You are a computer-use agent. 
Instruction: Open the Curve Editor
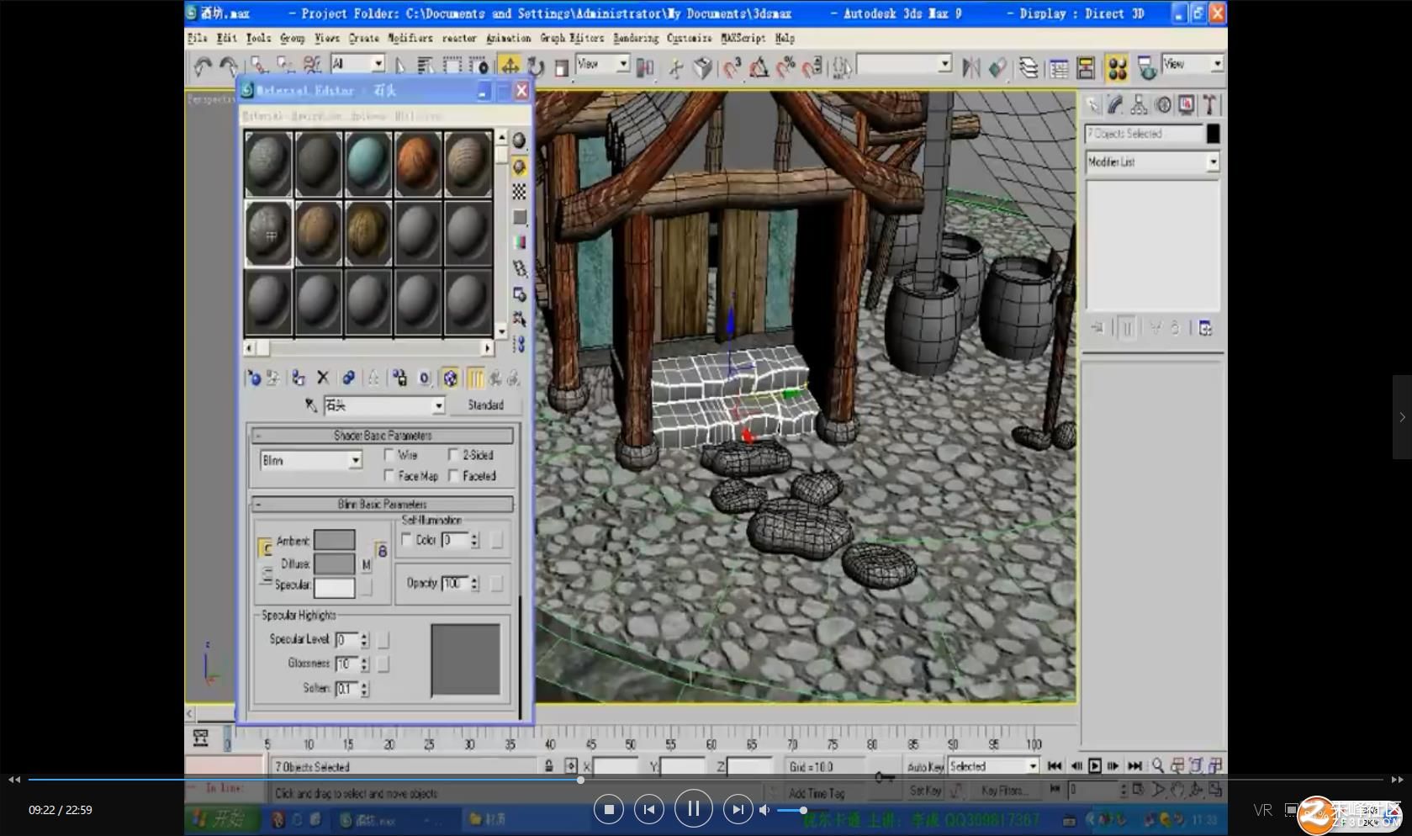1059,67
